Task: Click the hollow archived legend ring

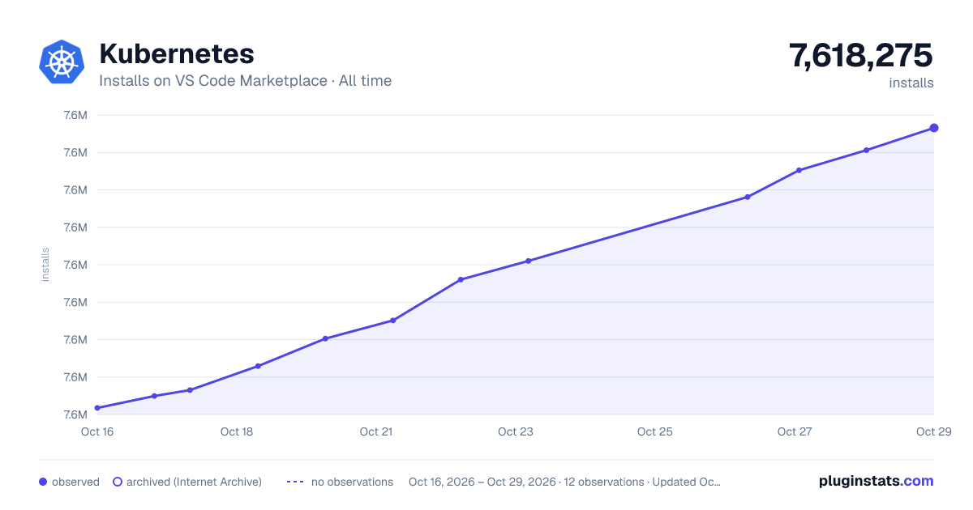Action: click(x=117, y=482)
